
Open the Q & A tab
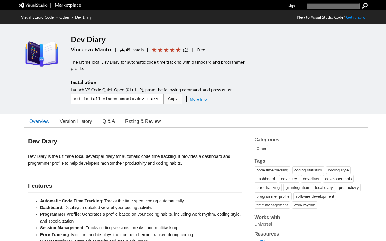(x=109, y=121)
